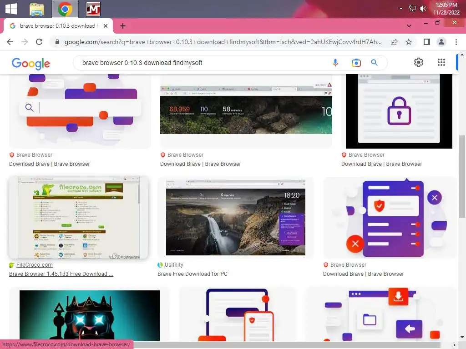Click the network tray icon
The height and width of the screenshot is (349, 466).
pos(412,9)
